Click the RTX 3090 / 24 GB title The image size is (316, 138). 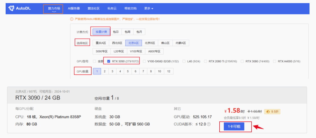point(38,98)
